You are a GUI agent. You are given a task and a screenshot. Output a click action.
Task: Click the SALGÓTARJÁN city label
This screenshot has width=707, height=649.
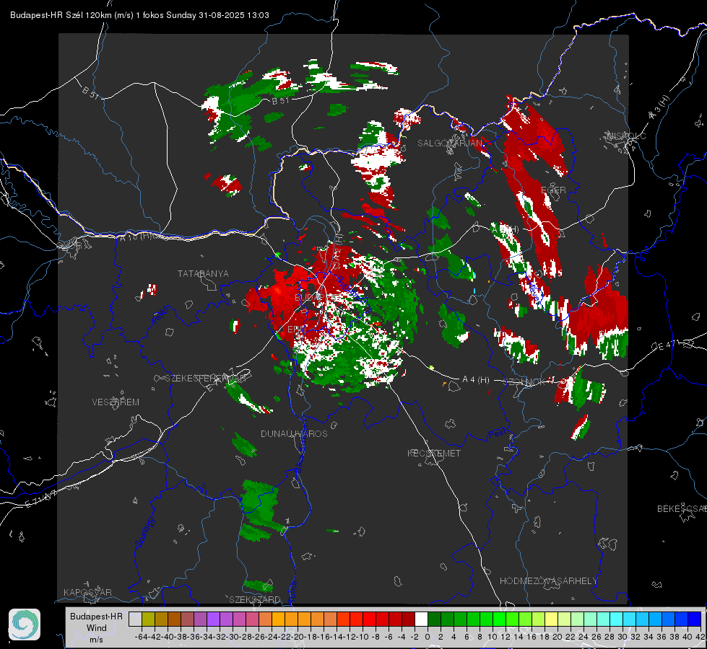[450, 144]
